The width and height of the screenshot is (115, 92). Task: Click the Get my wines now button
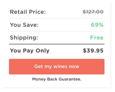click(x=57, y=67)
